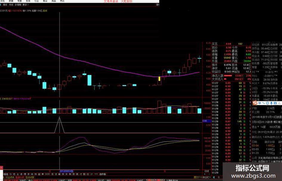
Task: Click the 总量 value 55842
Action: point(227,58)
